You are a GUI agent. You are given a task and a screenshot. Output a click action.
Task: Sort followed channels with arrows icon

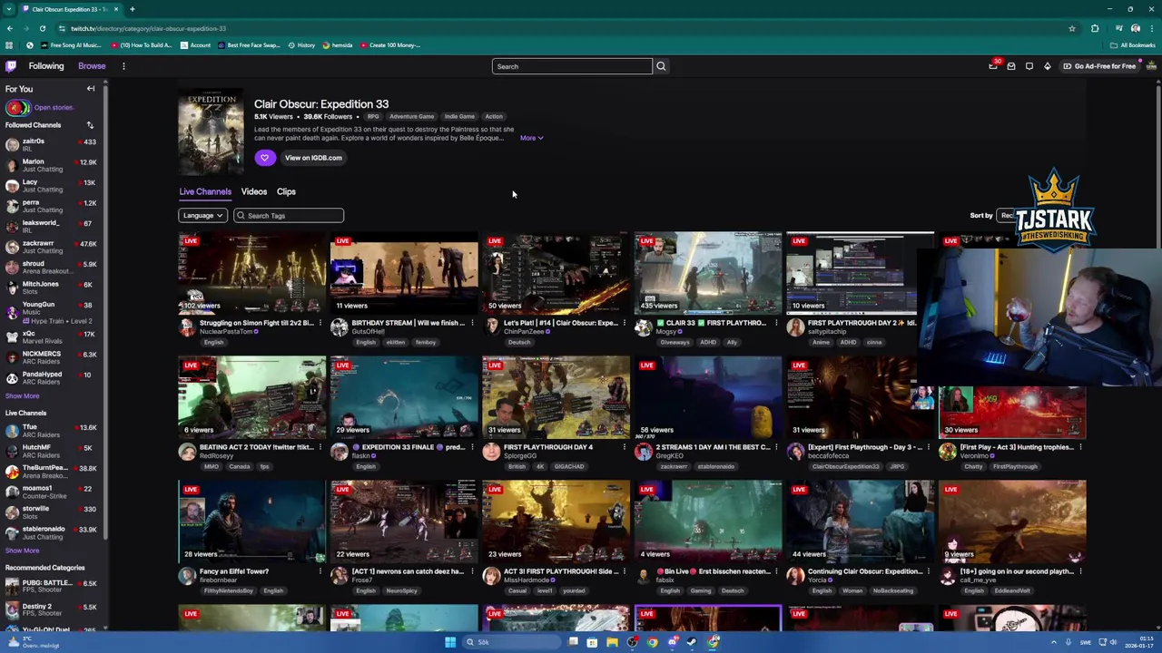coord(90,125)
